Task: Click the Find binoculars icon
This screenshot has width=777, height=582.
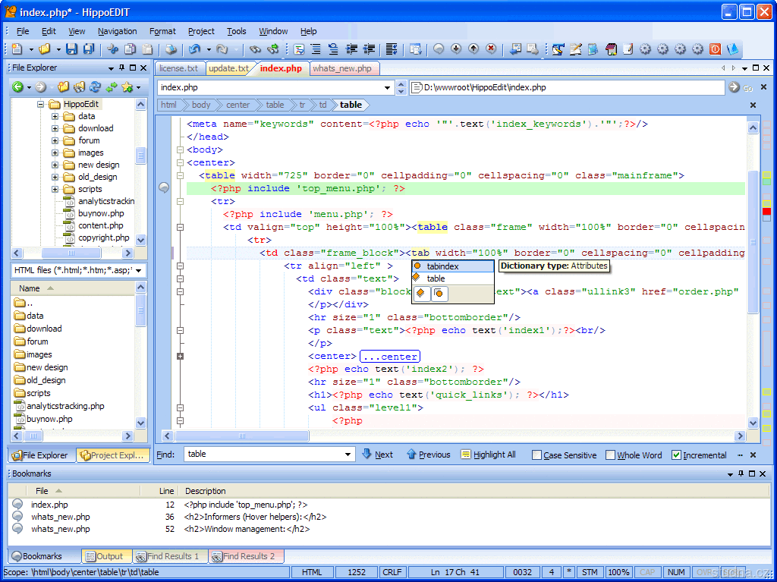Action: point(255,49)
